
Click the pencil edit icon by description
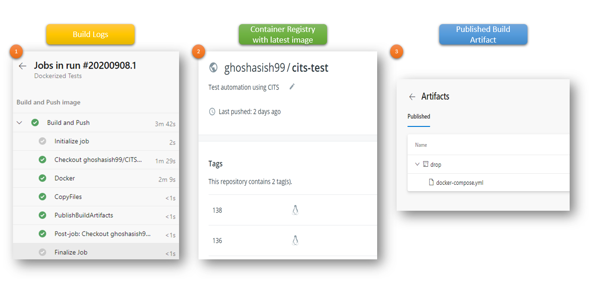point(292,87)
